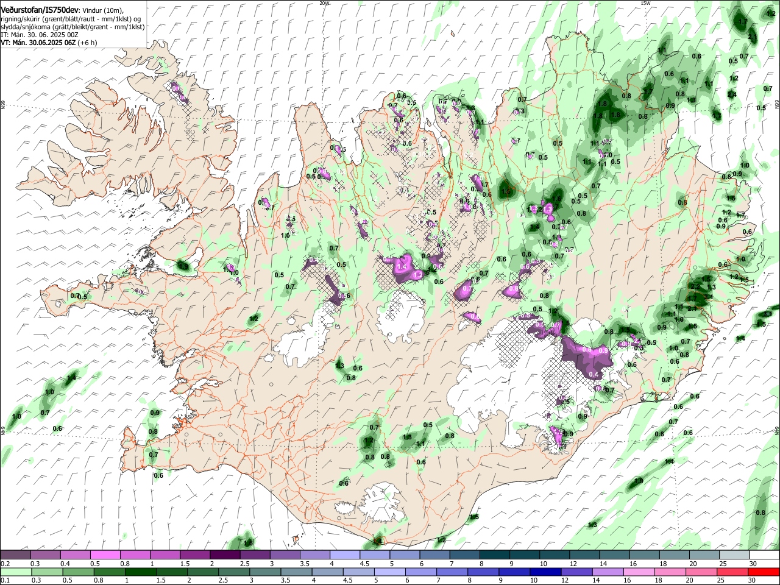This screenshot has width=780, height=585.
Task: Select the medium green 0.5 swatch, lower legend row
Action: click(78, 572)
